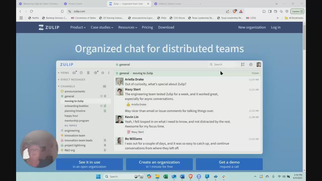Switch to the Mastering Zulip Loom tab
Image resolution: width=322 pixels, height=181 pixels.
coord(38,4)
